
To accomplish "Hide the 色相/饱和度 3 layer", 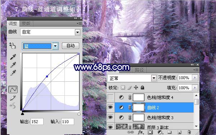I will point(111,117).
